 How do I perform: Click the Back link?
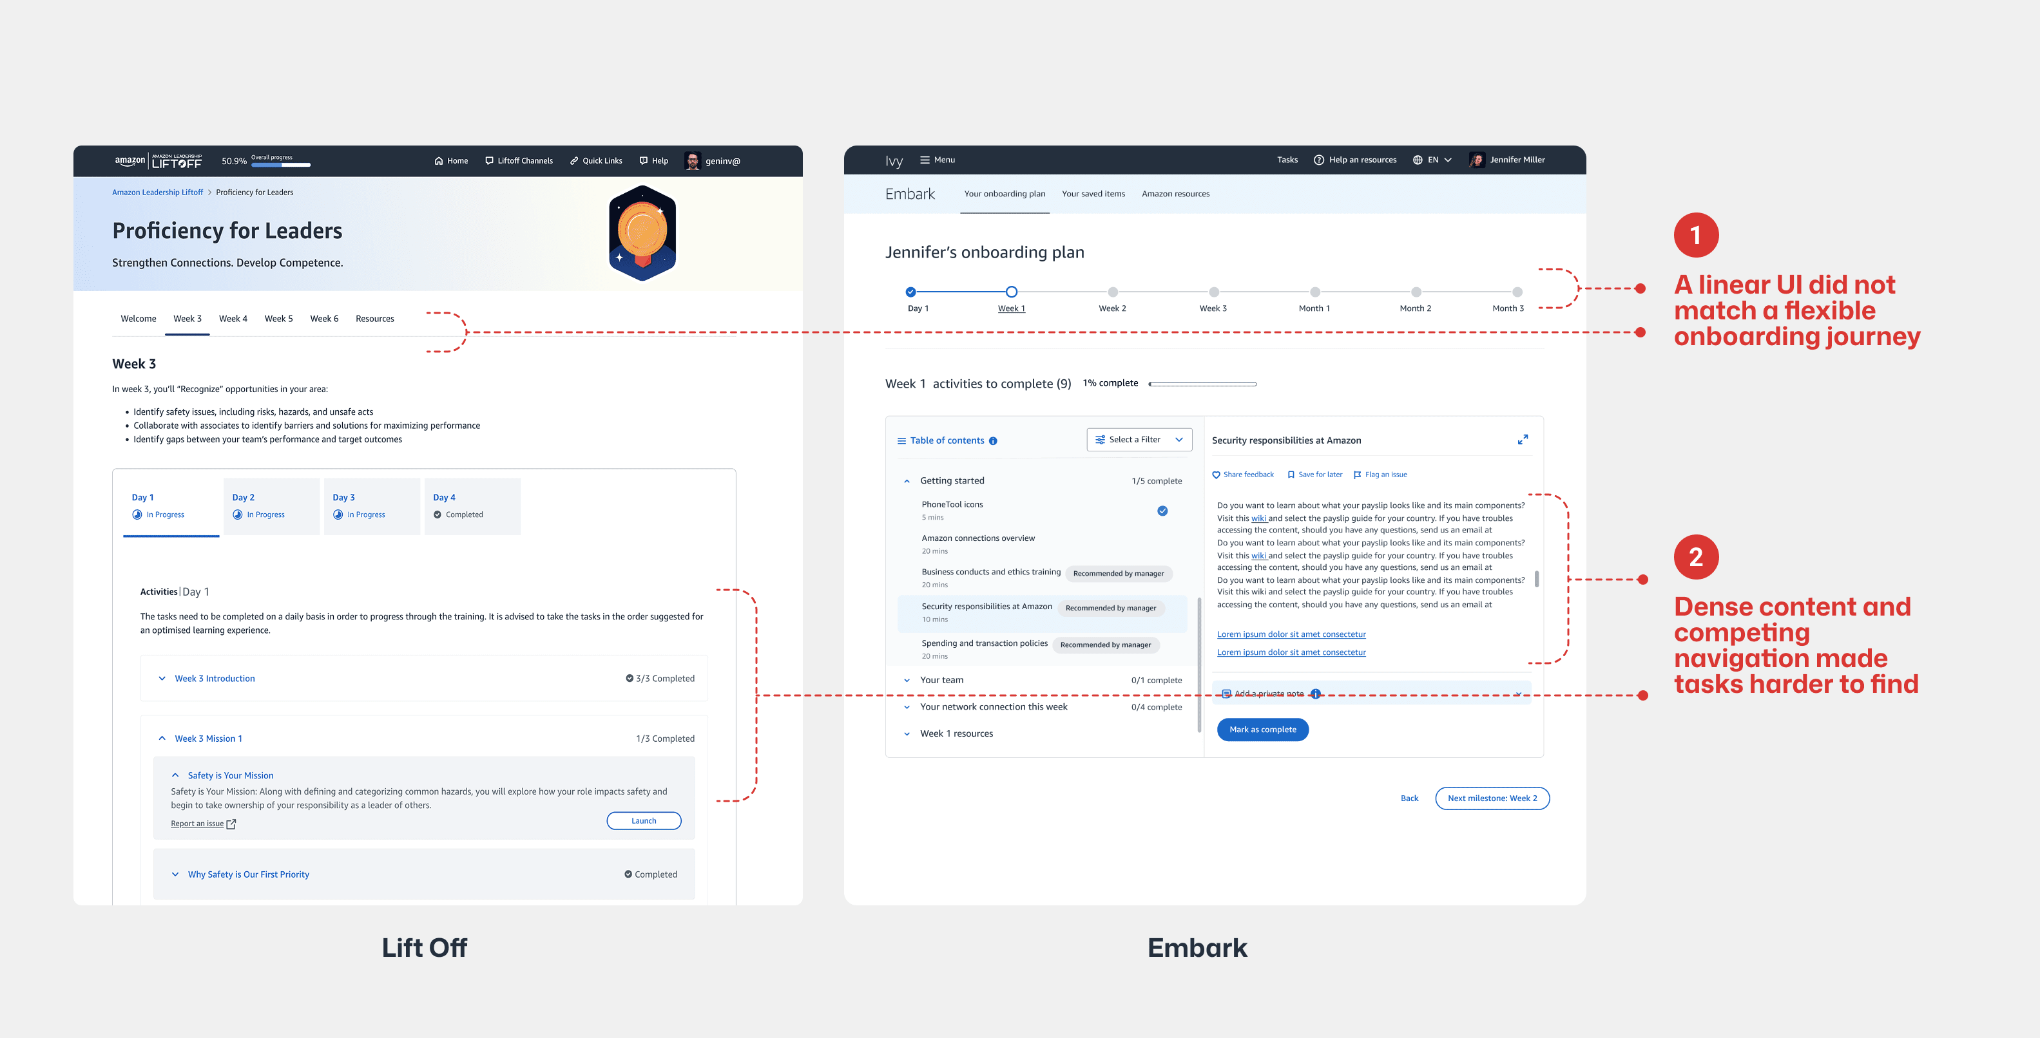tap(1410, 798)
